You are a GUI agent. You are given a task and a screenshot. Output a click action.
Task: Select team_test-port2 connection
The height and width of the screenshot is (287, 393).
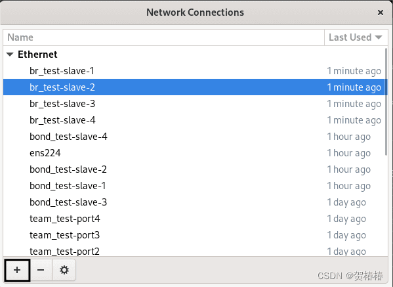194,251
